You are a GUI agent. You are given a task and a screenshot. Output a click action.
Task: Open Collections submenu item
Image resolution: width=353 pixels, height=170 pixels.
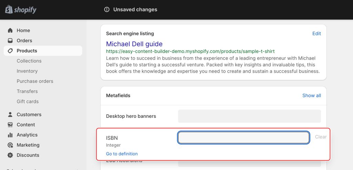pos(29,61)
